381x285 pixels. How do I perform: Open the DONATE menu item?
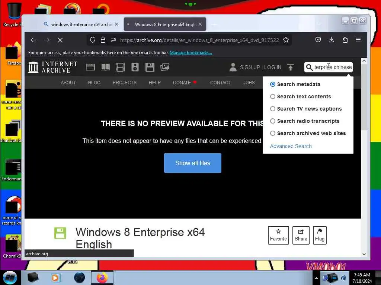point(185,83)
